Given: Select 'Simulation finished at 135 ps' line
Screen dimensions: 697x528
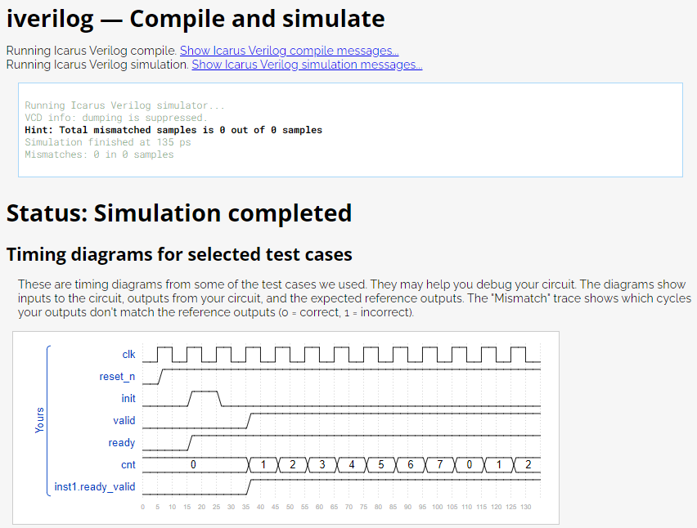Looking at the screenshot, I should (x=107, y=142).
